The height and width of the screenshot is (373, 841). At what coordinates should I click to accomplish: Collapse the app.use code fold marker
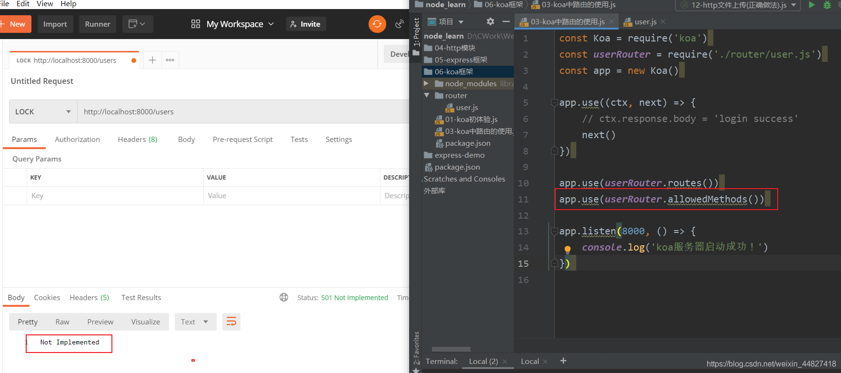tap(554, 102)
